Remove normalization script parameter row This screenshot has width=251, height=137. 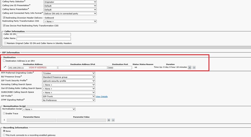tap(113, 120)
